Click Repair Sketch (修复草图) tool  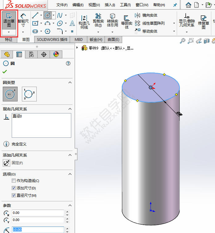pos(204,22)
